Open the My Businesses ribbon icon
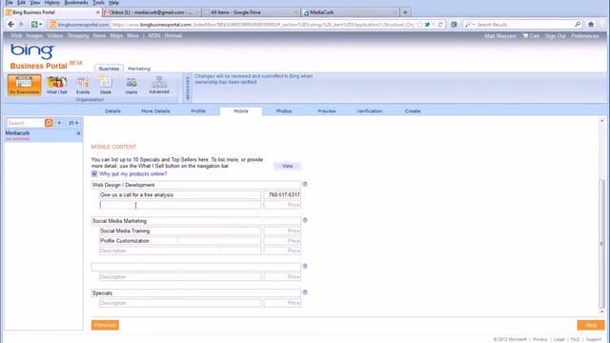 (x=24, y=85)
